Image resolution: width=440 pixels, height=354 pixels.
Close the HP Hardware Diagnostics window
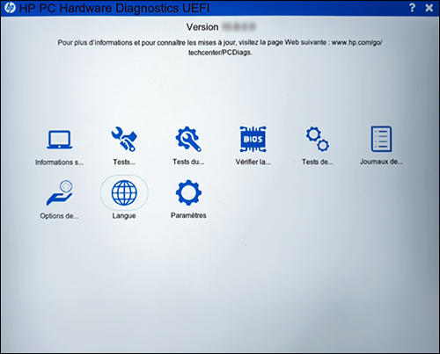[x=429, y=8]
